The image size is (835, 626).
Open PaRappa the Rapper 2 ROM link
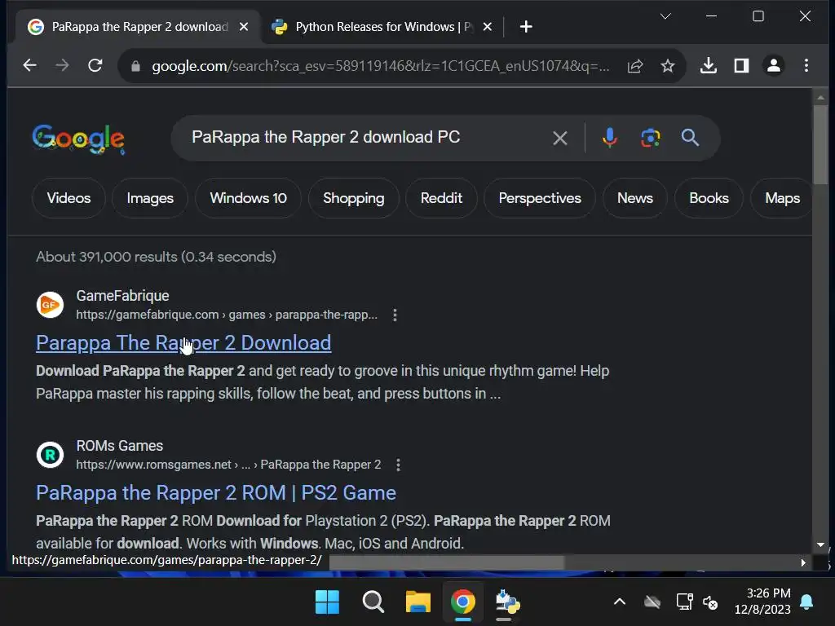click(215, 493)
